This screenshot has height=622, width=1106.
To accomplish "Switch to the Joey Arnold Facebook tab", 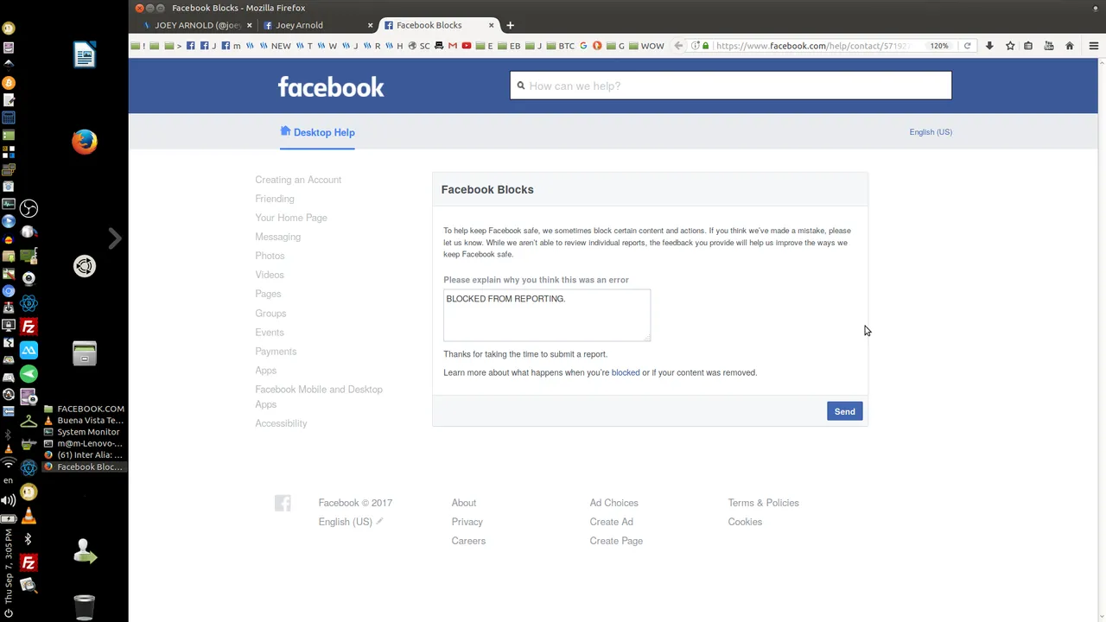I will click(317, 25).
